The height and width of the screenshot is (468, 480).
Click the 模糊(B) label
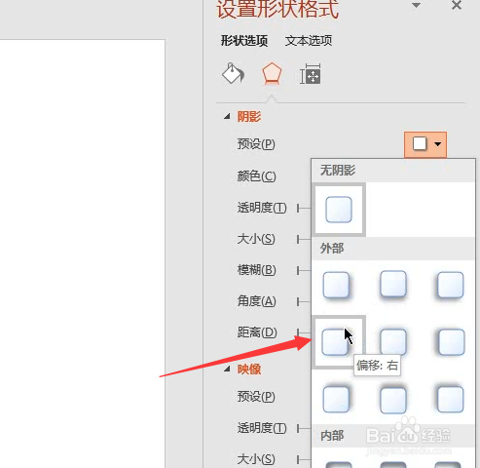(256, 270)
